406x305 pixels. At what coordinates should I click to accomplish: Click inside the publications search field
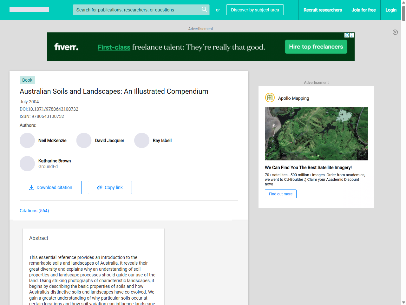point(136,10)
